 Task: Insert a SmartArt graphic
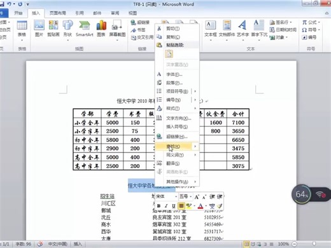click(85, 29)
